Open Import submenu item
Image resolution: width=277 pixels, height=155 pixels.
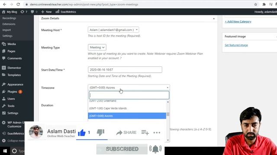6,30
